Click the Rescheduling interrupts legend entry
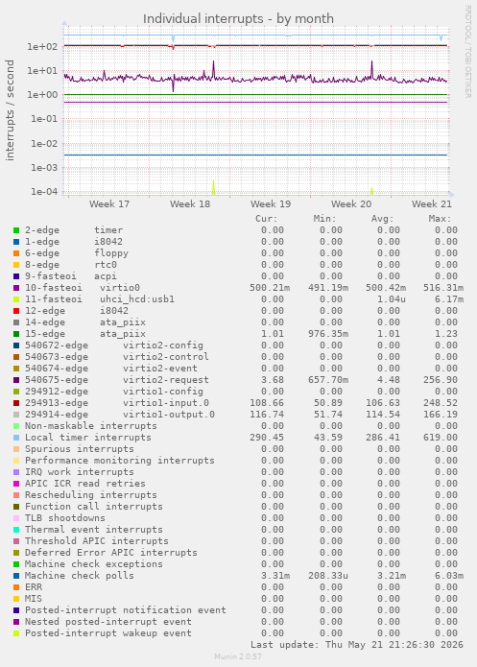 pyautogui.click(x=90, y=495)
